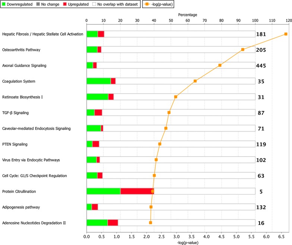Click the gene count 445
The height and width of the screenshot is (245, 292).
coord(261,66)
